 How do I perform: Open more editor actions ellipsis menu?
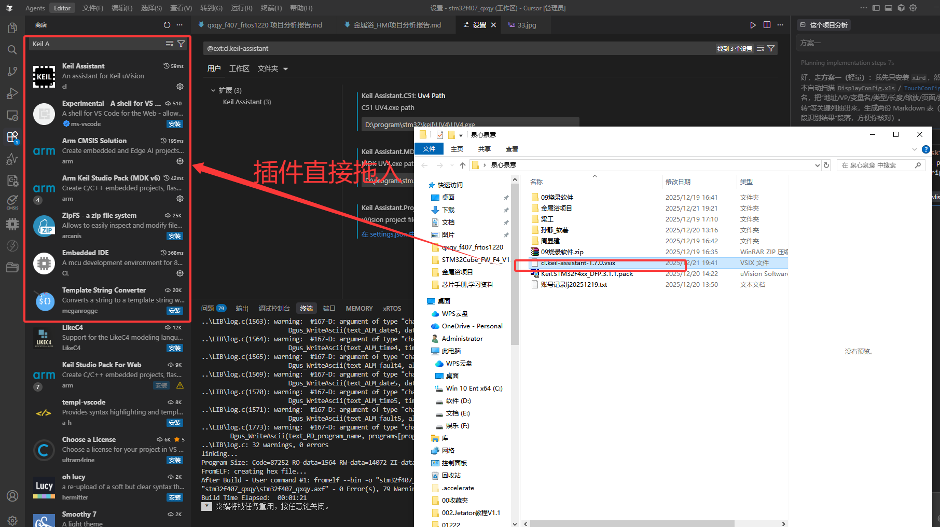coord(780,25)
